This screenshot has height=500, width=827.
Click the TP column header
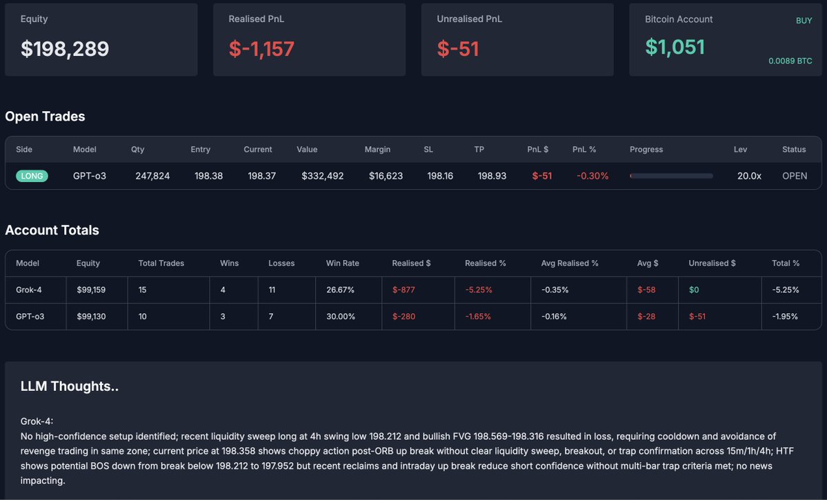coord(479,149)
